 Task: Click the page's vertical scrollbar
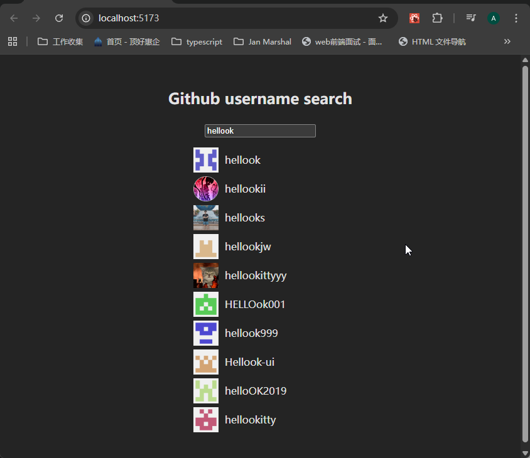526,251
